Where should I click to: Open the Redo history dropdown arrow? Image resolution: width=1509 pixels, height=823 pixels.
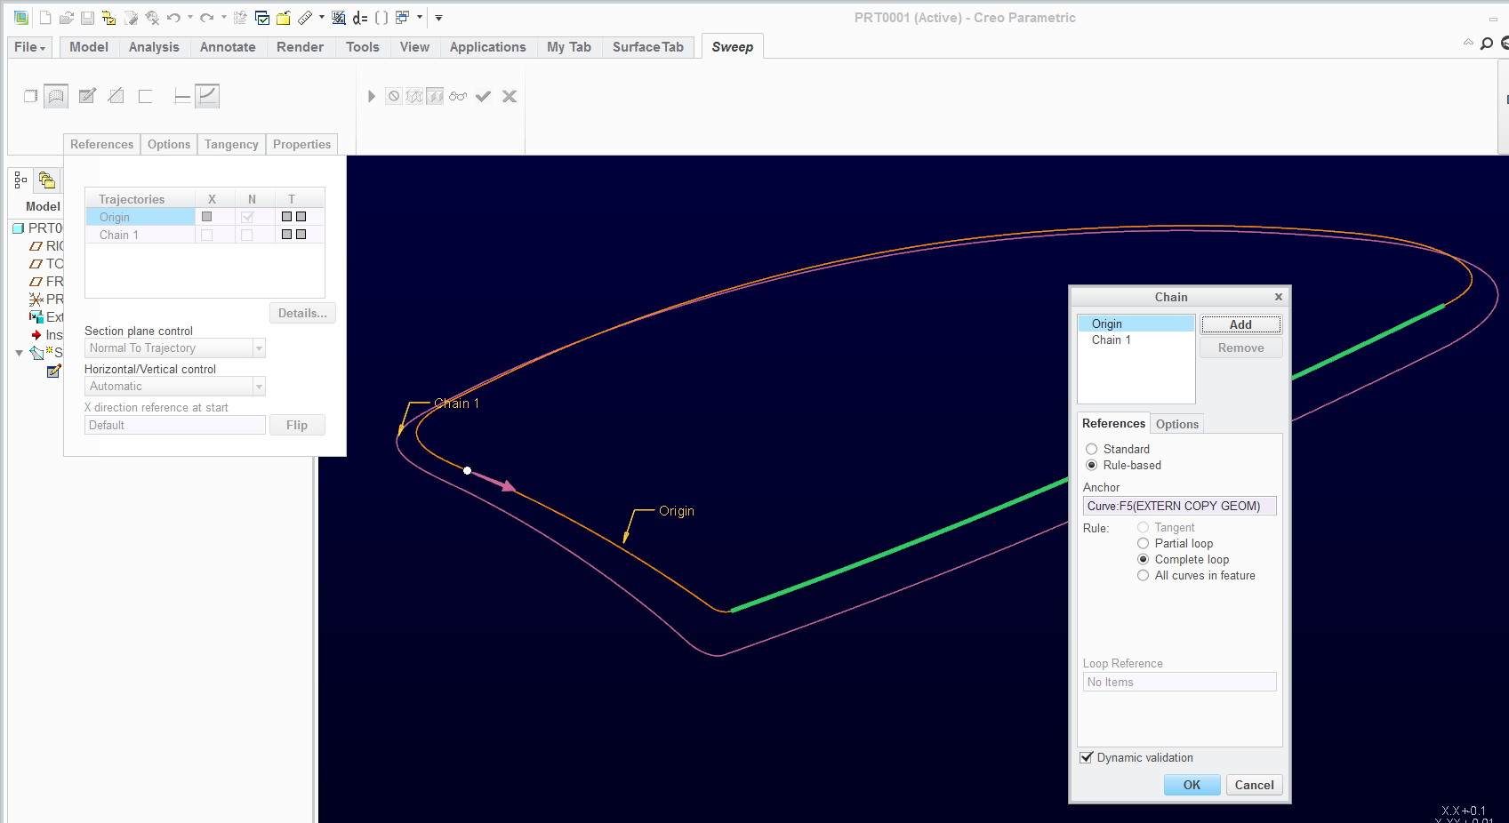click(223, 18)
